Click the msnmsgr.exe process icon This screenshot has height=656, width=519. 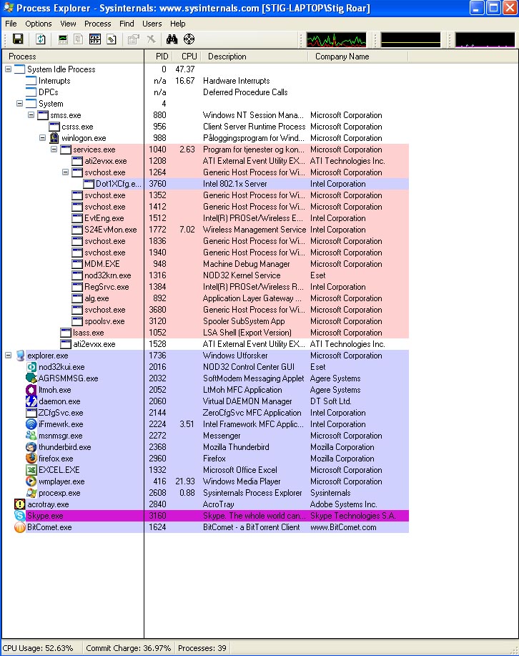point(31,436)
